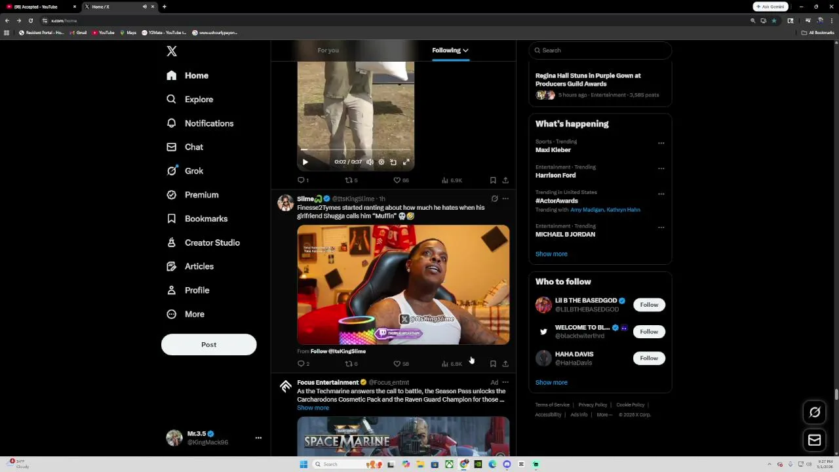
Task: Click Ask Gemini in Chrome
Action: pyautogui.click(x=770, y=7)
